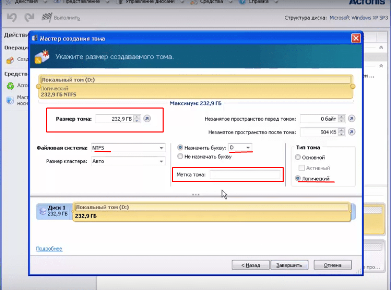Click maximize arrow next to Размер тома
Viewport: 391px width, 290px height.
point(147,119)
